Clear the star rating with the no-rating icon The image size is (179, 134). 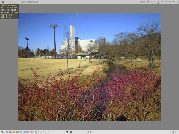(x=36, y=132)
